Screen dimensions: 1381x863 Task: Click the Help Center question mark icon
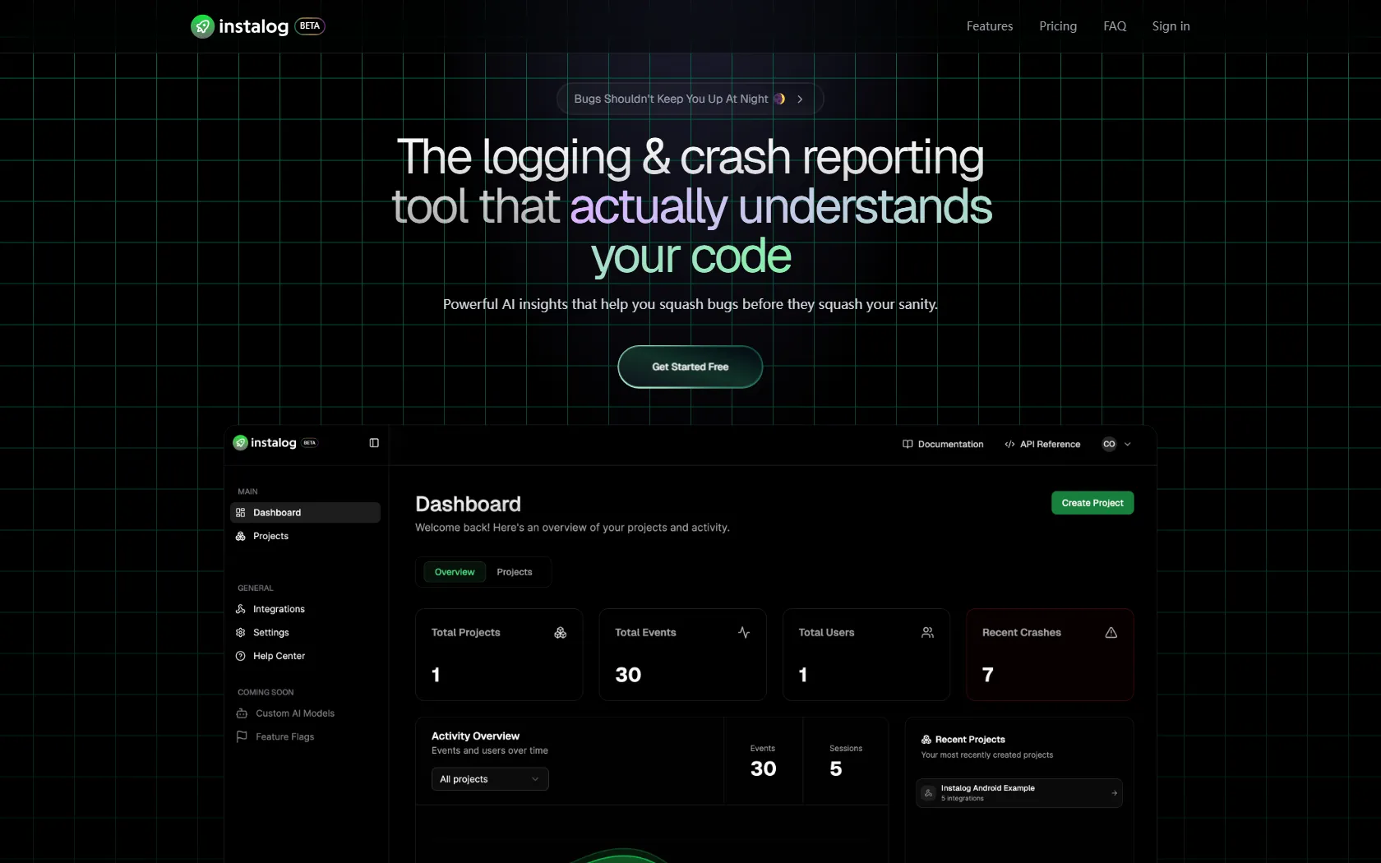(x=241, y=656)
